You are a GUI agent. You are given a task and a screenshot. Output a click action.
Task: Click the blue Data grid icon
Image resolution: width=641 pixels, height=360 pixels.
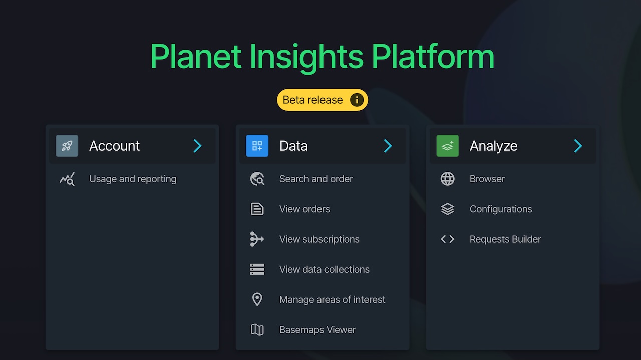tap(257, 146)
